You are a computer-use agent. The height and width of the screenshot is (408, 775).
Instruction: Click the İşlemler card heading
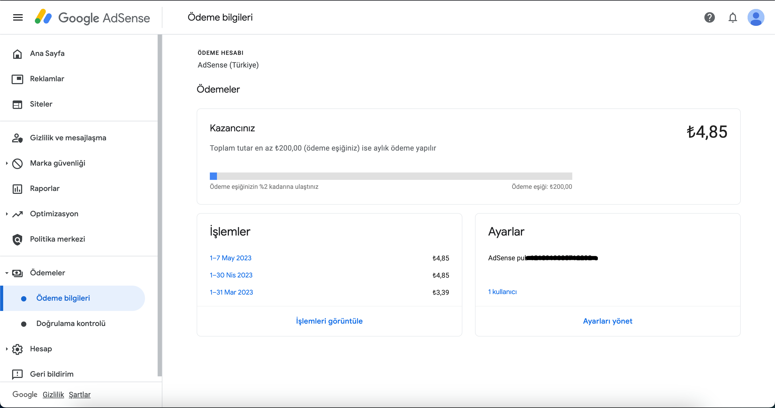pos(230,232)
